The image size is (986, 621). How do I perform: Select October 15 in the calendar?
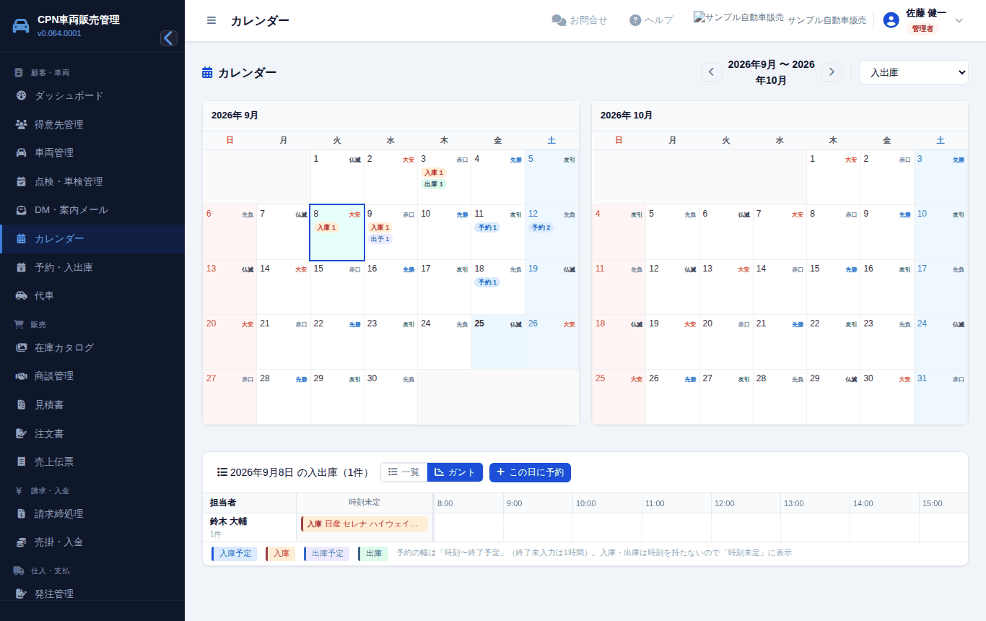pos(833,287)
